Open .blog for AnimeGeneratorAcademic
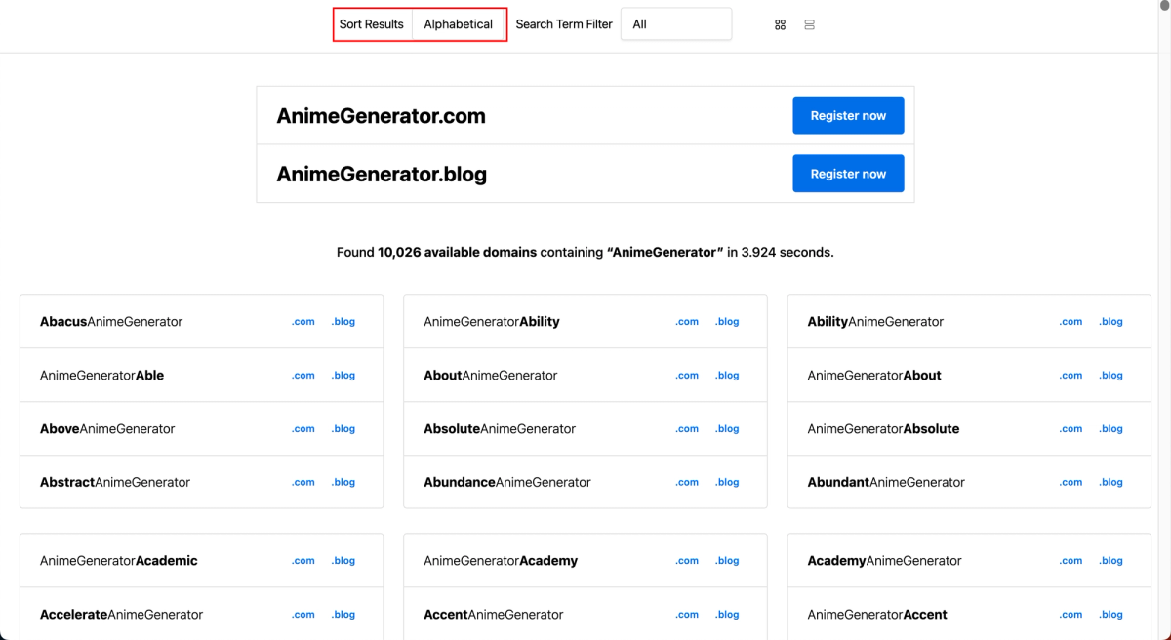1171x640 pixels. click(x=343, y=561)
